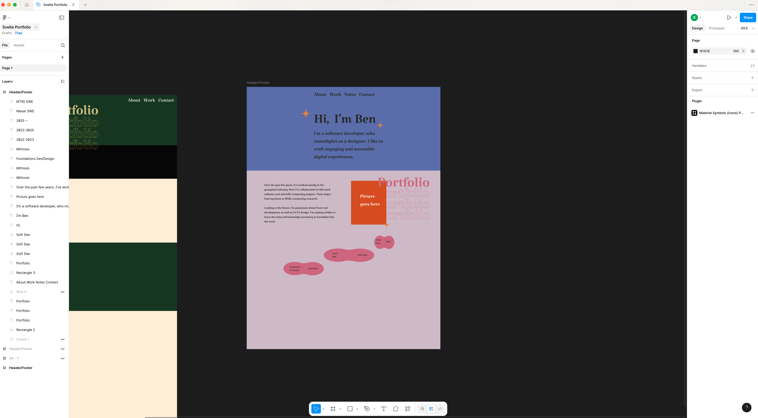Click the 1E1E1E page color swatch
The height and width of the screenshot is (418, 758).
(x=695, y=51)
